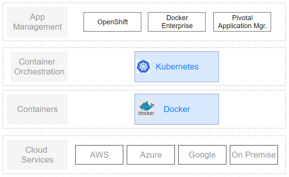
Task: Click the Containers layer label
Action: (37, 109)
